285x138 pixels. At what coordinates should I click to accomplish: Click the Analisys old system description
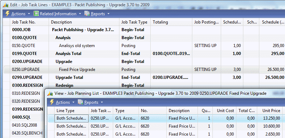point(77,46)
